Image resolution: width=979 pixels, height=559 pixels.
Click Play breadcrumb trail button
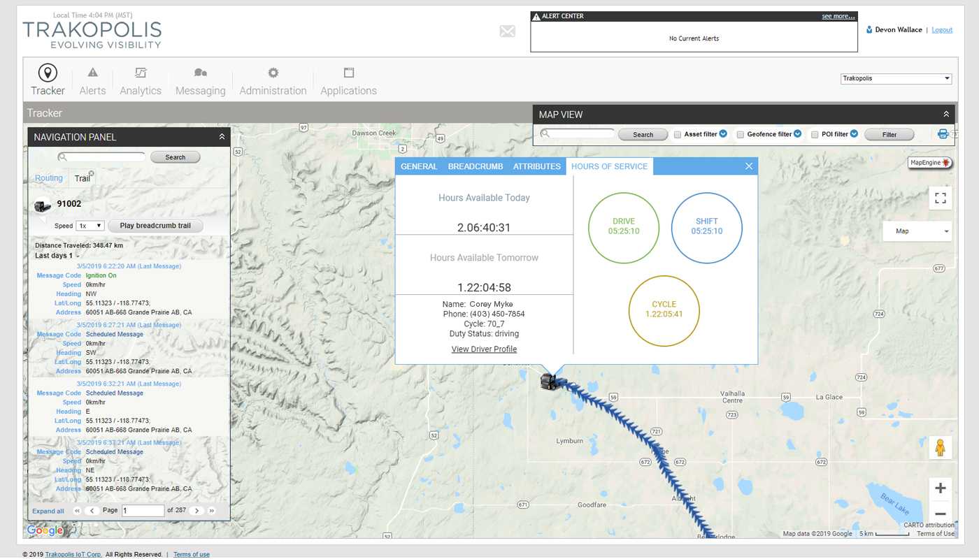coord(155,226)
